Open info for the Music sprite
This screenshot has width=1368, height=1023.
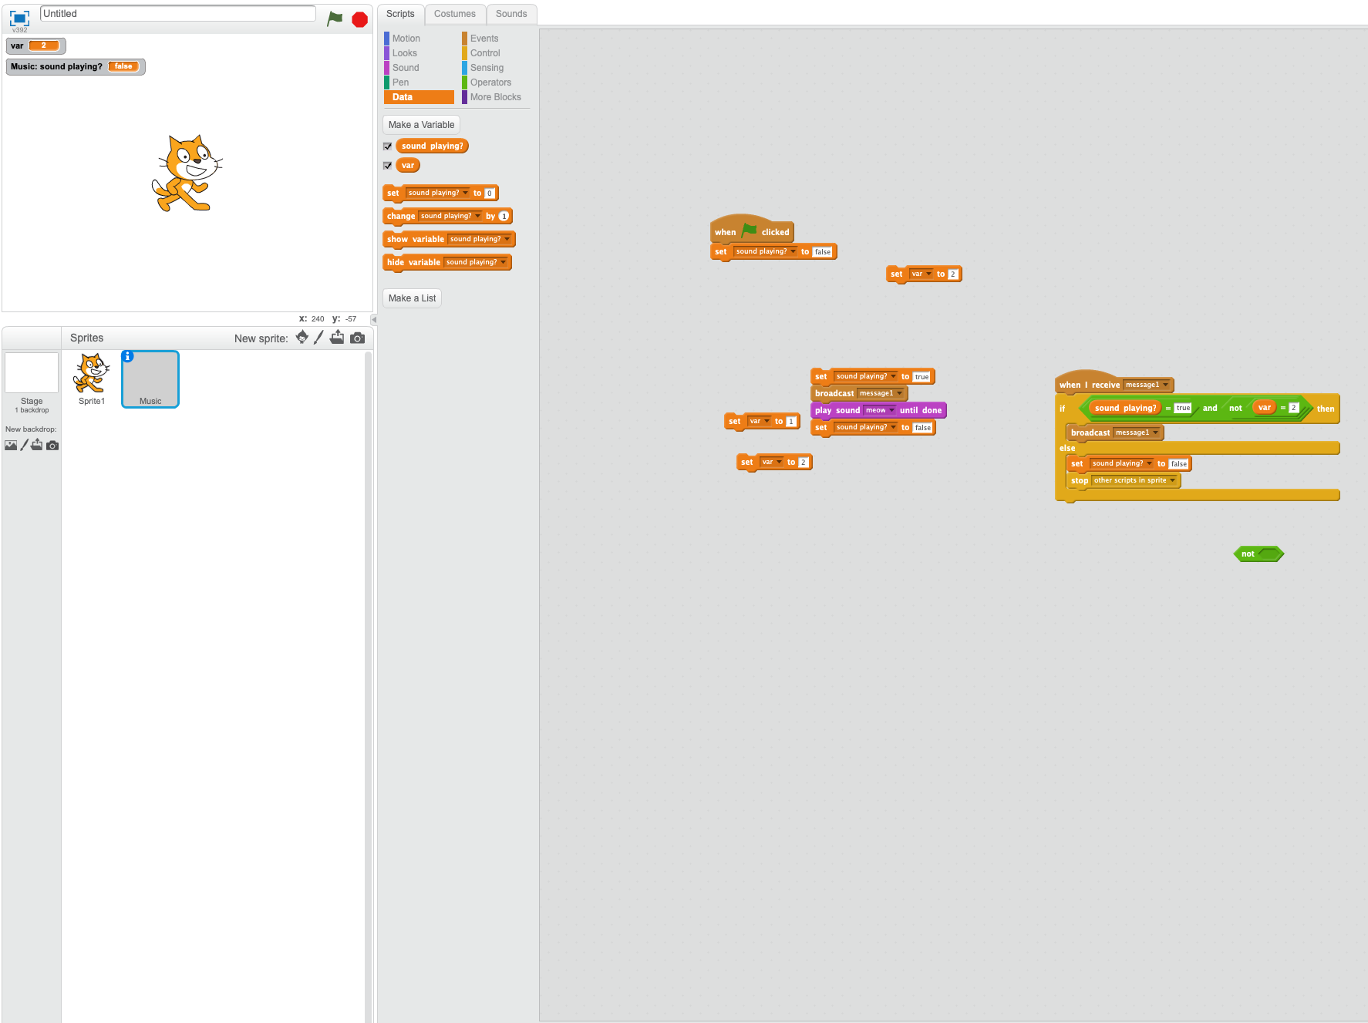pos(126,356)
